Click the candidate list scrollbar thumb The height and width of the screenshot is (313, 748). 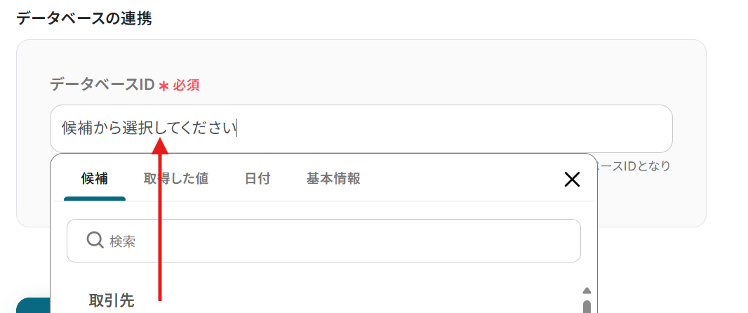coord(587,306)
